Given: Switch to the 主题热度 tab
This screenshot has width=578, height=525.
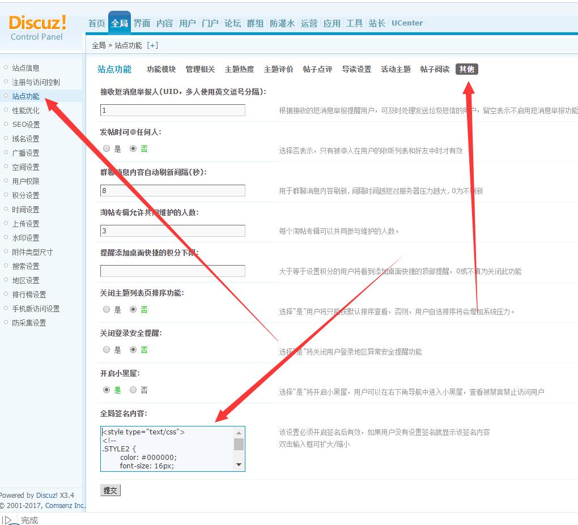Looking at the screenshot, I should [239, 69].
